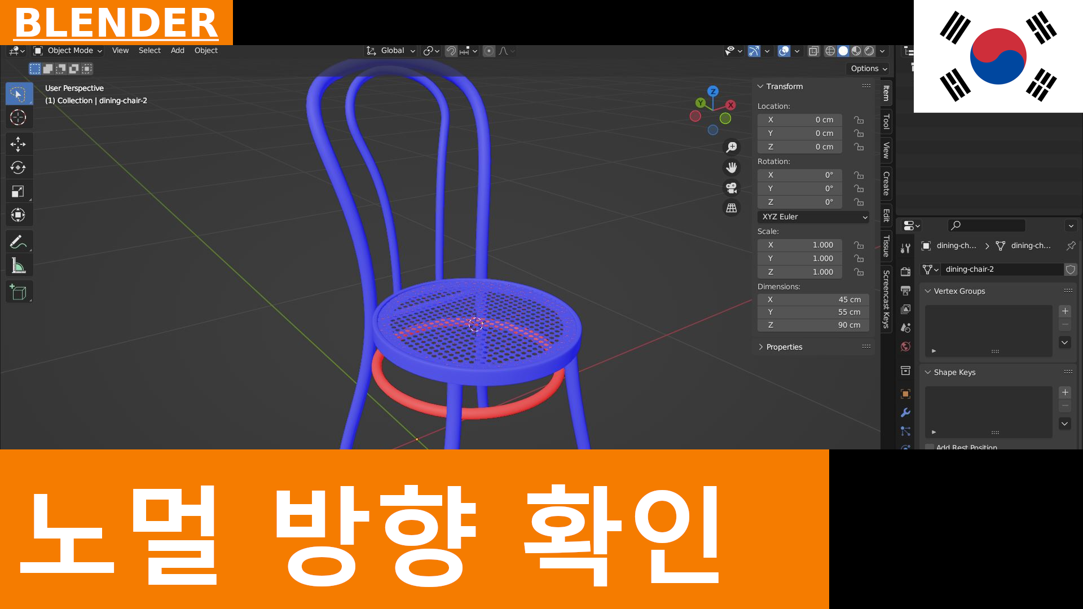This screenshot has height=609, width=1083.
Task: Add a new shape key with plus button
Action: (1065, 392)
